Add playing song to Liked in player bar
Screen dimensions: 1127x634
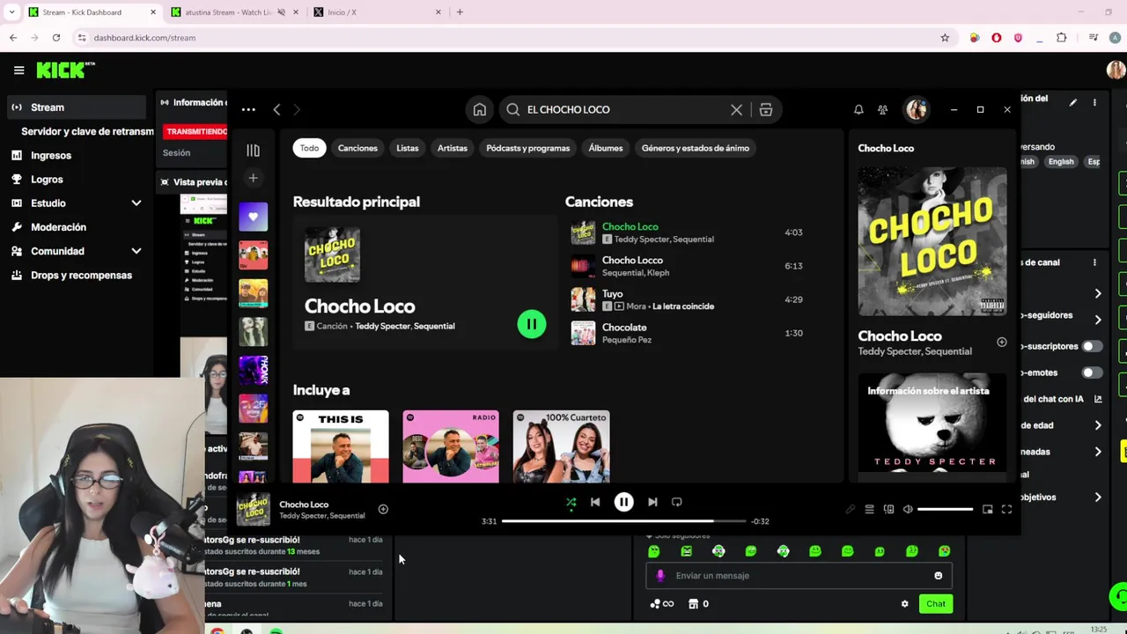383,509
